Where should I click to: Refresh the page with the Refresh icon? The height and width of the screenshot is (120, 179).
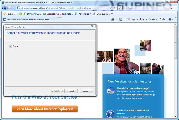coord(115,8)
